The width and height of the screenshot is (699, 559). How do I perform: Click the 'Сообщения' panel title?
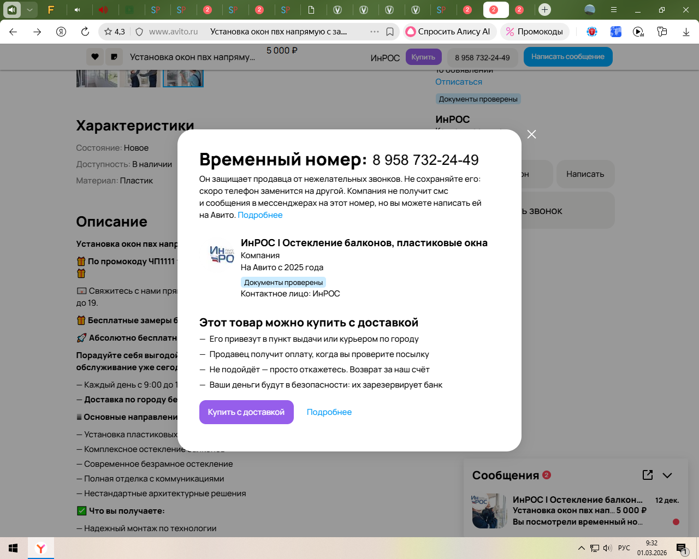click(506, 475)
